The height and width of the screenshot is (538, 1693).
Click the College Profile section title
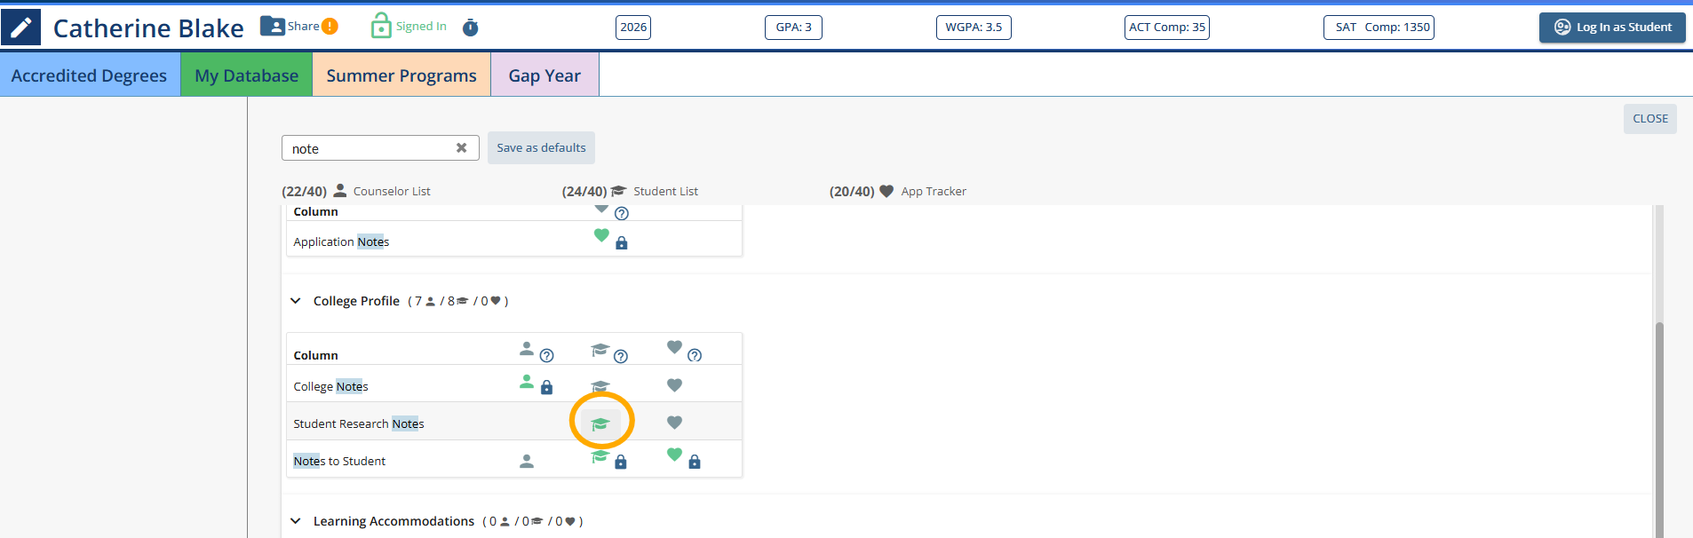point(356,301)
